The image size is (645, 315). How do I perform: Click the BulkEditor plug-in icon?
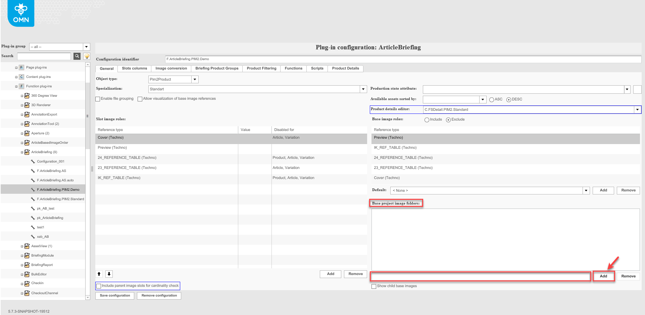point(27,274)
